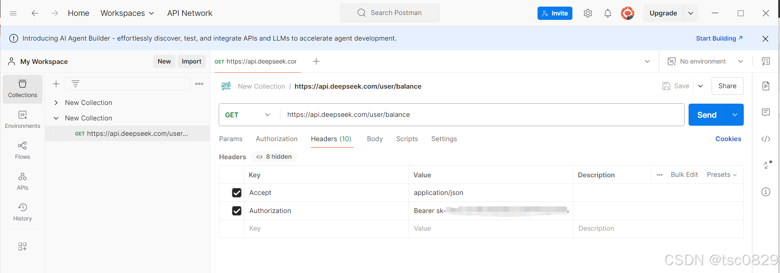This screenshot has width=780, height=273.
Task: Click the Upgrade button
Action: coord(663,13)
